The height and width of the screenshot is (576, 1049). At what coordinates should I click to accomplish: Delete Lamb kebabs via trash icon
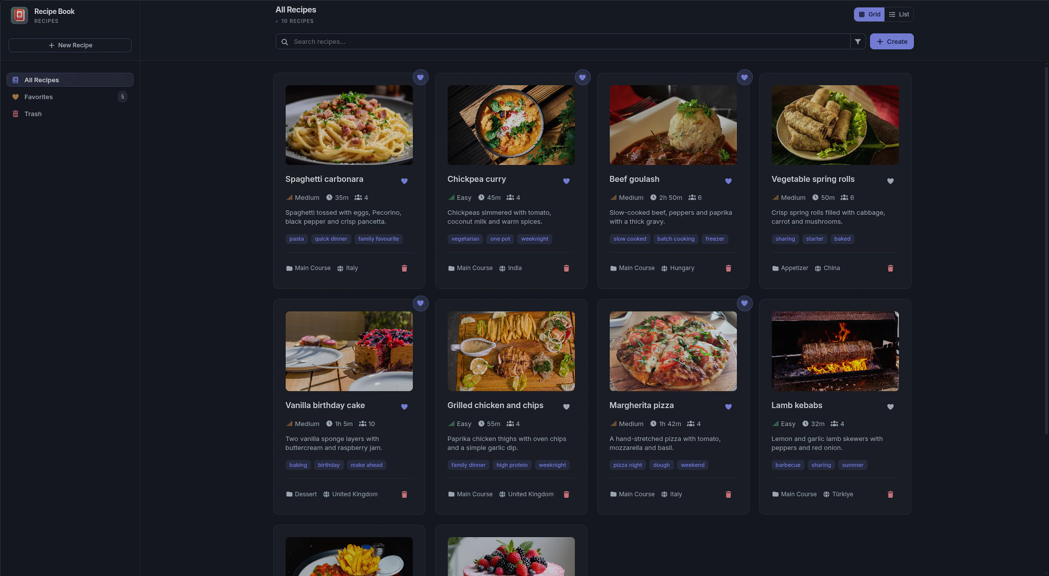890,494
